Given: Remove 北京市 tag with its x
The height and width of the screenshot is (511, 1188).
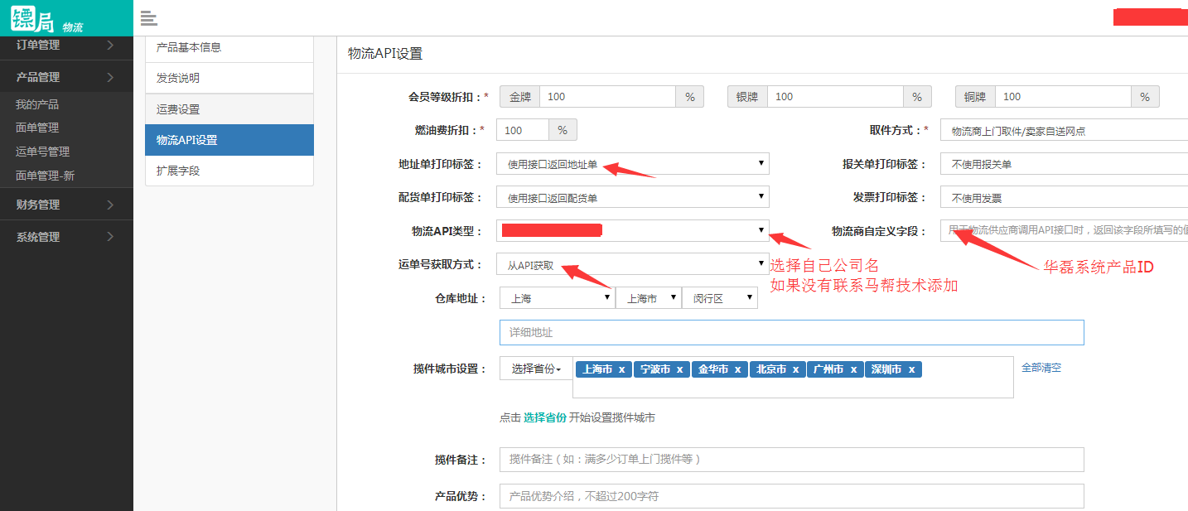Looking at the screenshot, I should [x=795, y=369].
